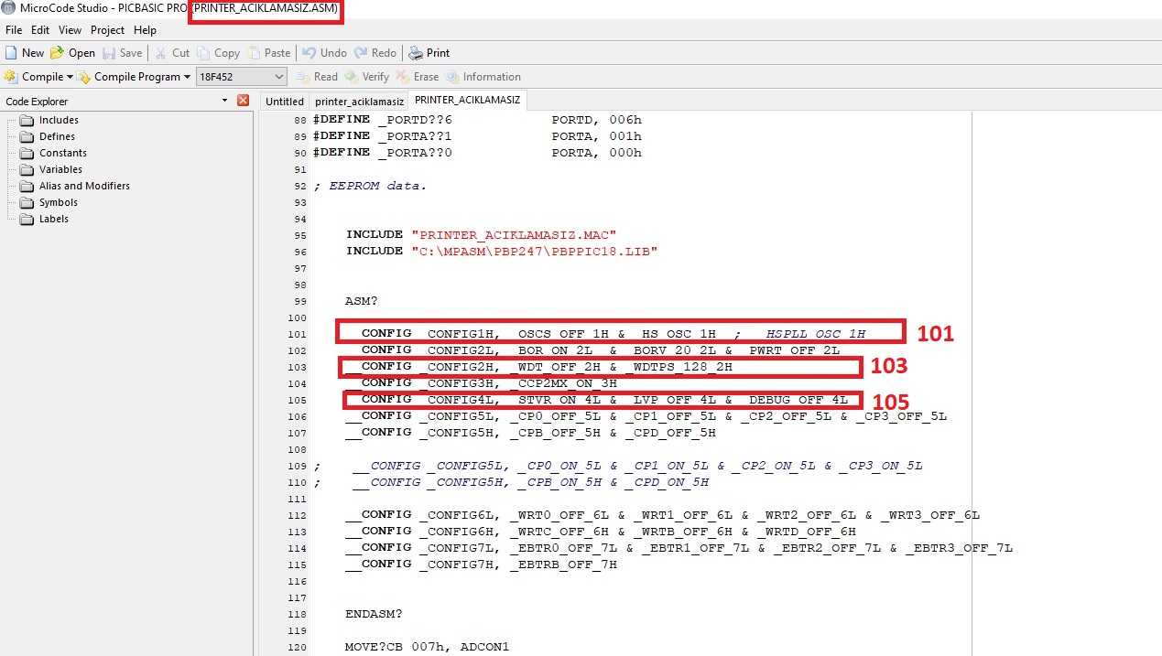Click the Redo arrow icon

pos(361,53)
